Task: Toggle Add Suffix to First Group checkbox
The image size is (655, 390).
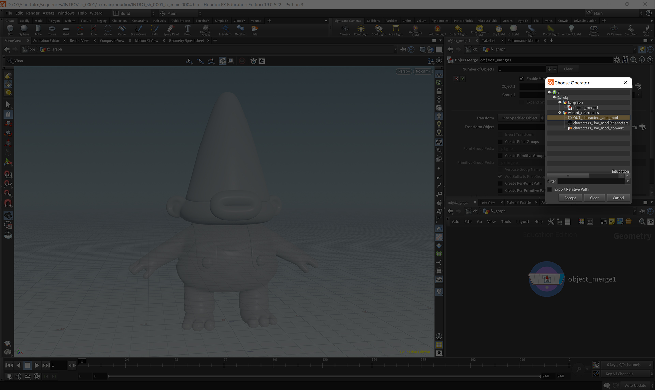Action: pos(500,176)
